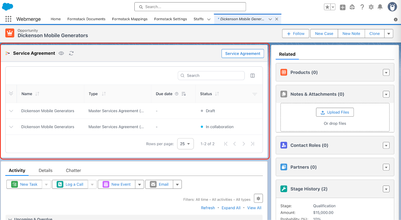401x220 pixels.
Task: Toggle the eye icon beside Service Agreement
Action: pyautogui.click(x=61, y=53)
